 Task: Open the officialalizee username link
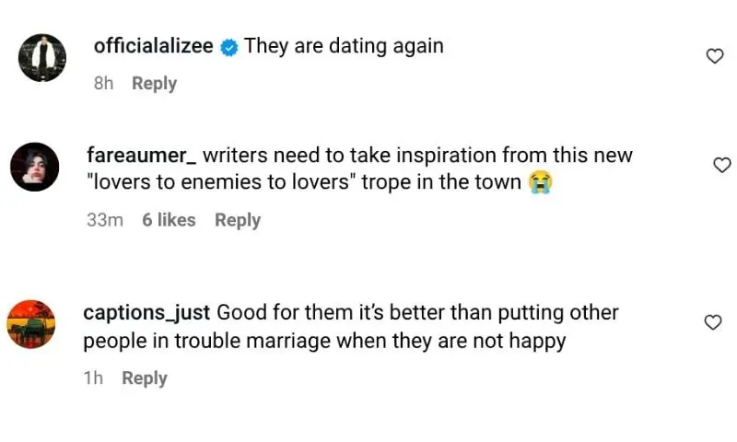(153, 46)
